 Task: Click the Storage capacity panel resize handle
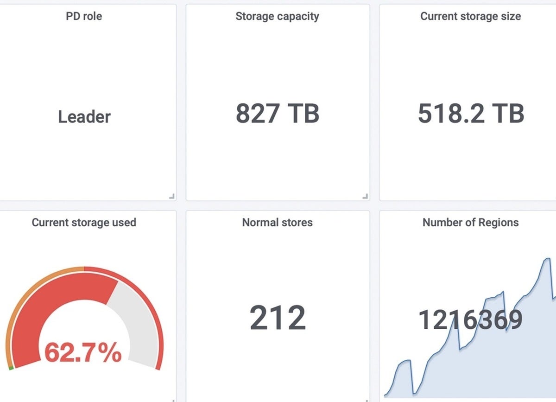pos(365,197)
